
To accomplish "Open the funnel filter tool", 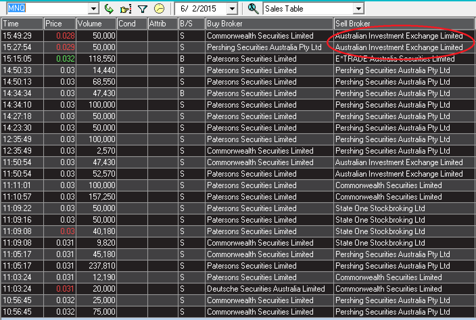I will point(143,9).
